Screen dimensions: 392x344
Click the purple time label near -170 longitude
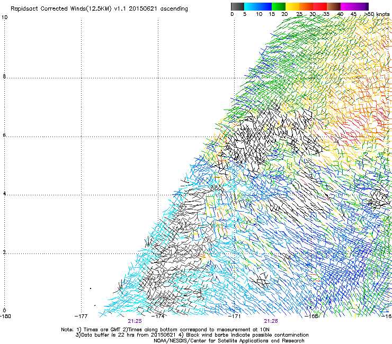coord(271,321)
